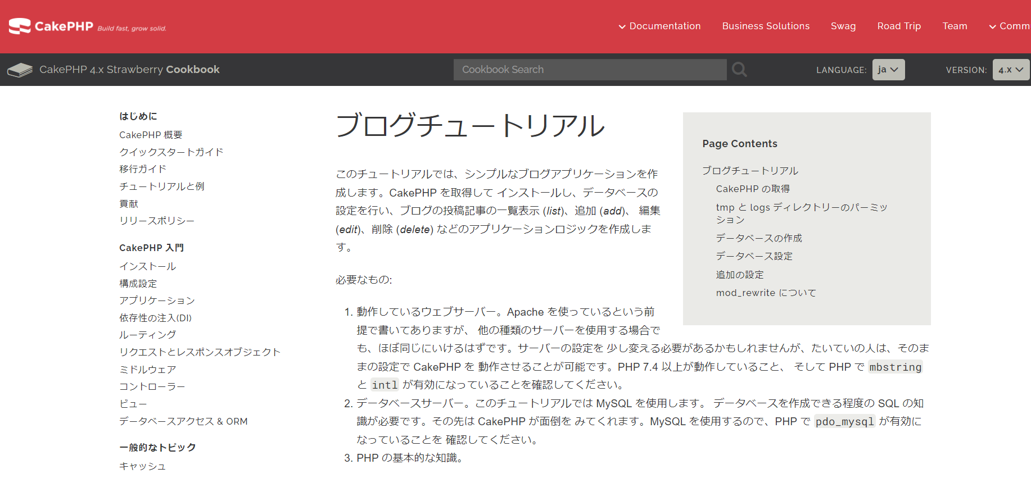Open the ミドルウェア sidebar link

(148, 370)
